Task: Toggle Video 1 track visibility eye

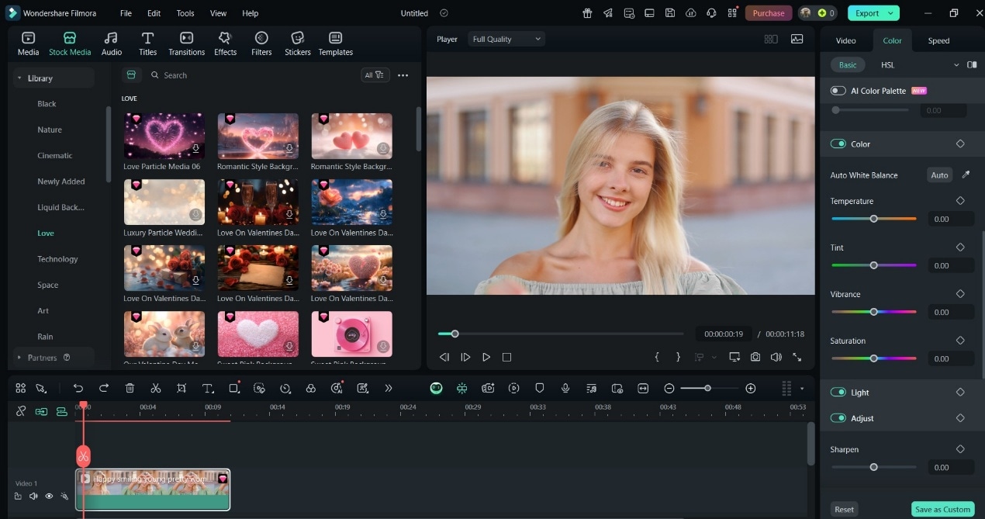Action: click(x=49, y=496)
